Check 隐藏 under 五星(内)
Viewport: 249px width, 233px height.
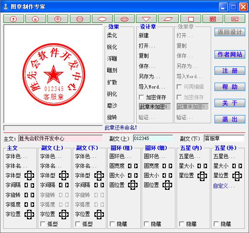coord(182,224)
